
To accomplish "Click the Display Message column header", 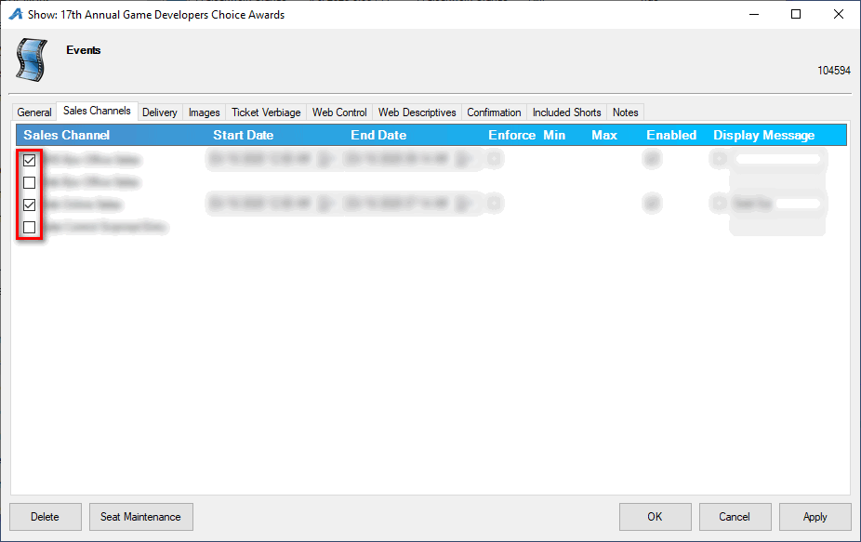I will (x=763, y=135).
